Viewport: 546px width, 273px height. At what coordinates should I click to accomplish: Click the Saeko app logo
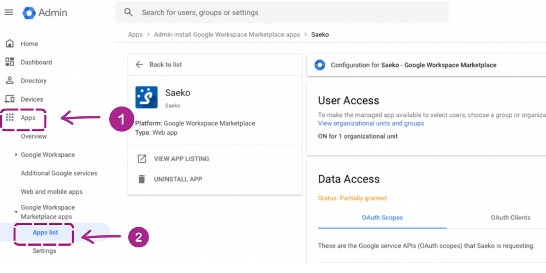(x=146, y=98)
